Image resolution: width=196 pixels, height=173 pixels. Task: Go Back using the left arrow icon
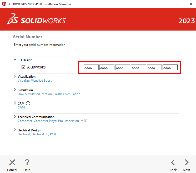173,162
